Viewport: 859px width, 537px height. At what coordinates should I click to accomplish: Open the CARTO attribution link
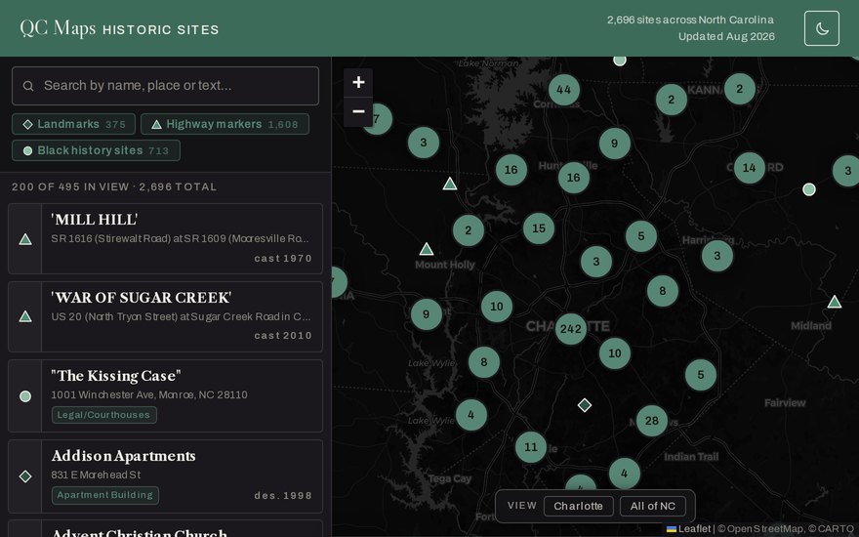[x=836, y=529]
